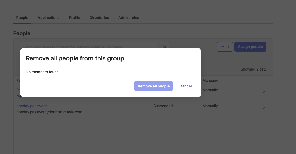This screenshot has width=296, height=154.
Task: View the Profile tab
Action: (75, 18)
